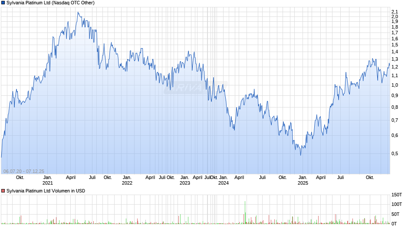Click the blue legend square for Sylvania Platinum
This screenshot has width=408, height=228.
[3, 3]
